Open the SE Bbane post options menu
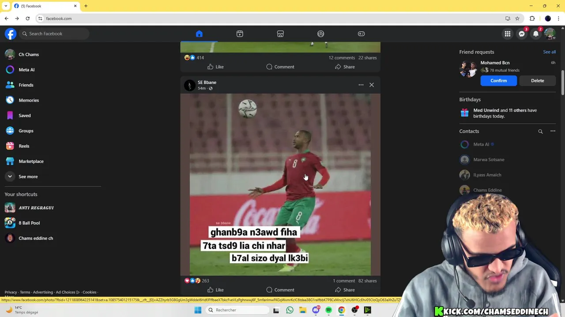This screenshot has width=565, height=317. (x=361, y=85)
